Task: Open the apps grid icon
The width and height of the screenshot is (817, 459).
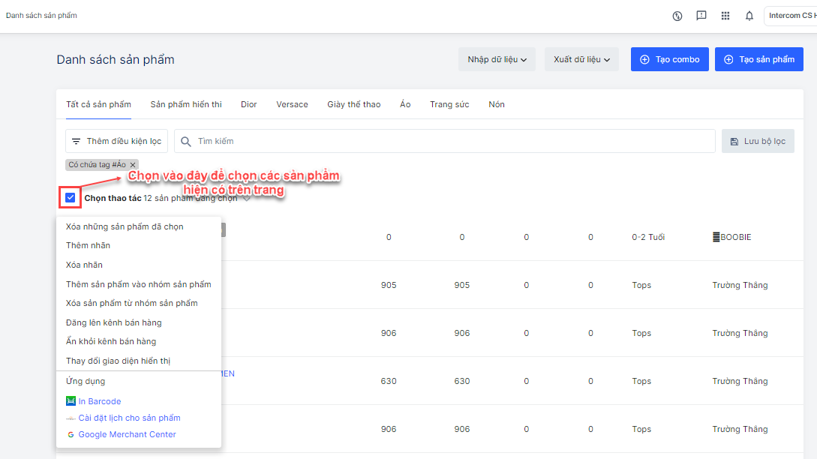Action: (x=725, y=16)
